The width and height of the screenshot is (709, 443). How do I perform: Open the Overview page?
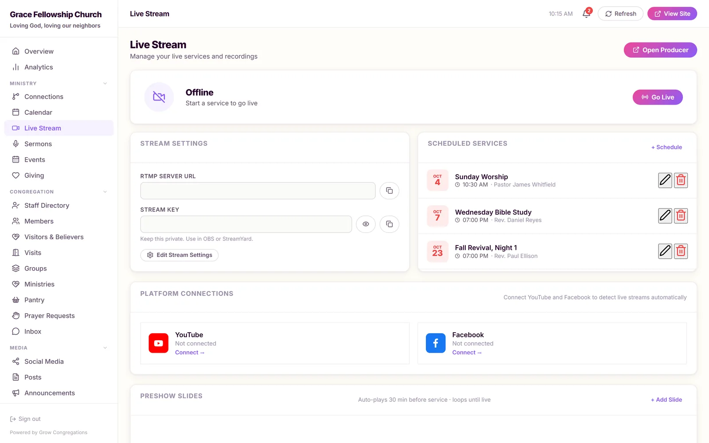coord(59,51)
